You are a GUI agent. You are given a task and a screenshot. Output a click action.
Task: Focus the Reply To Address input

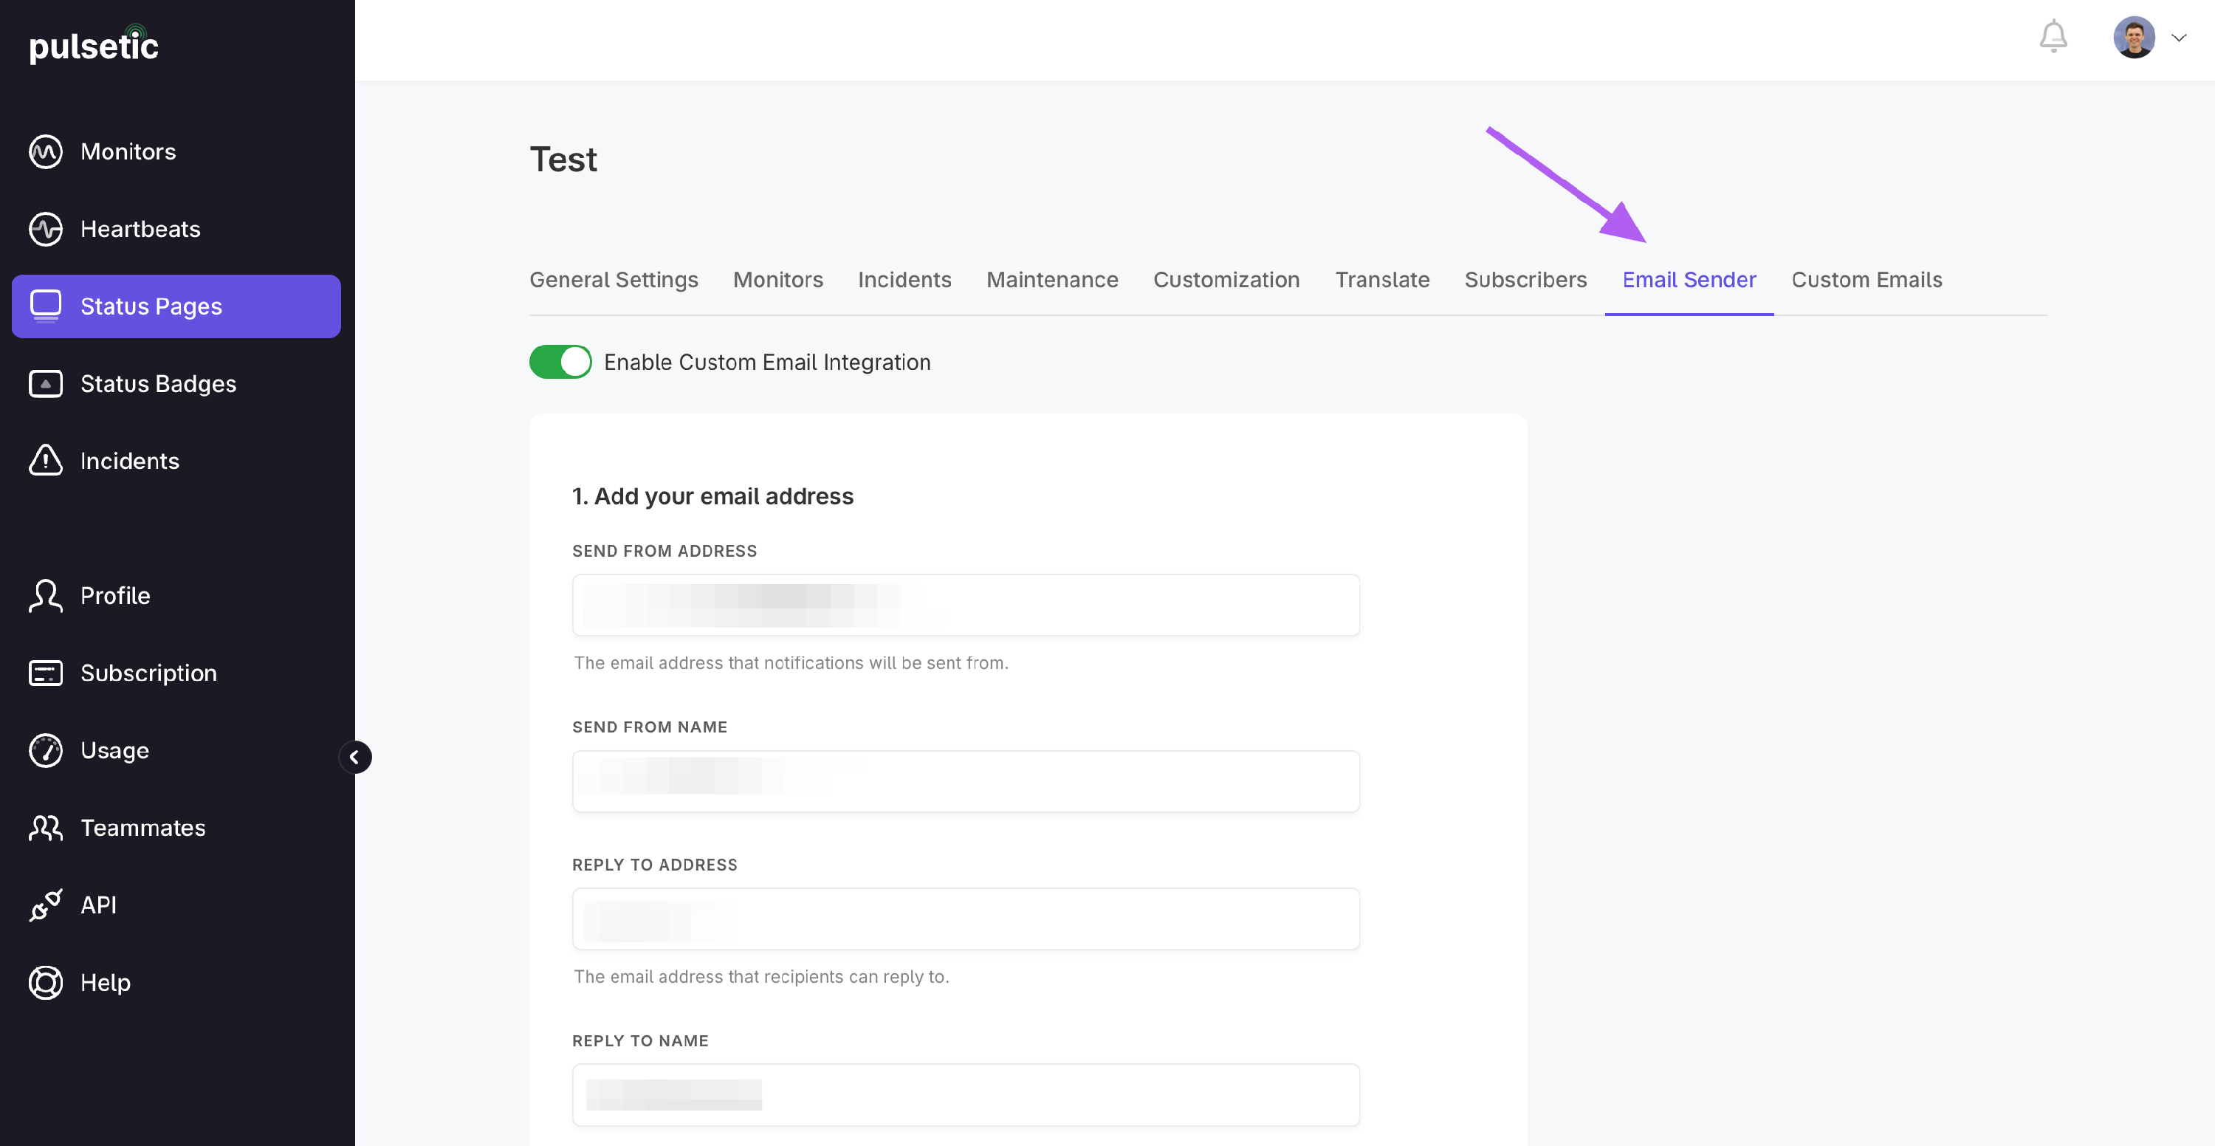965,918
